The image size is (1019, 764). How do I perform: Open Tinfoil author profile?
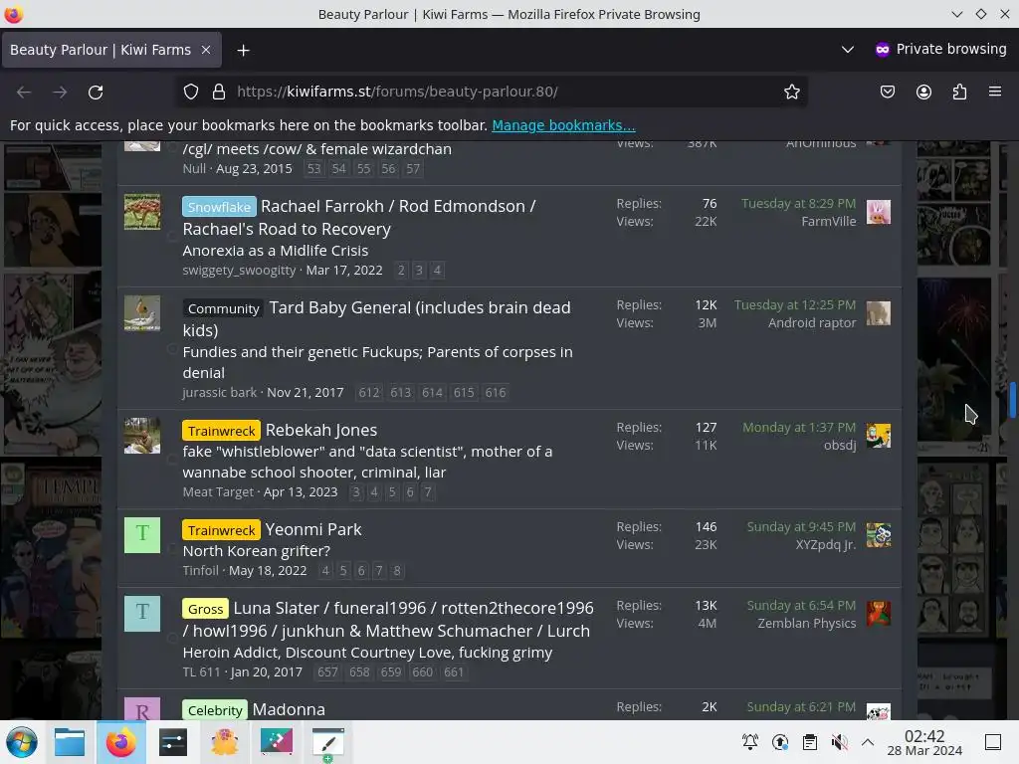[200, 570]
